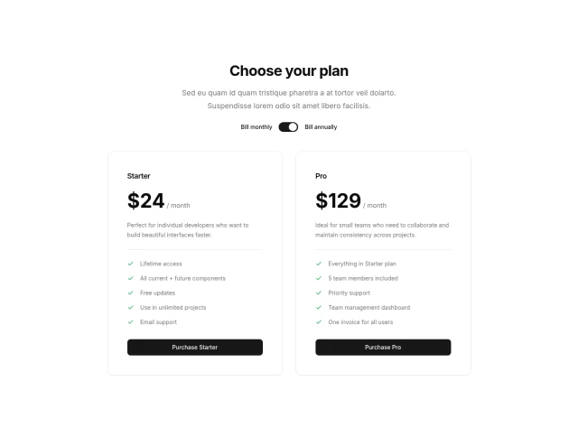
Task: Click the checkmark next to Use in unlimited projects
Action: coord(131,307)
